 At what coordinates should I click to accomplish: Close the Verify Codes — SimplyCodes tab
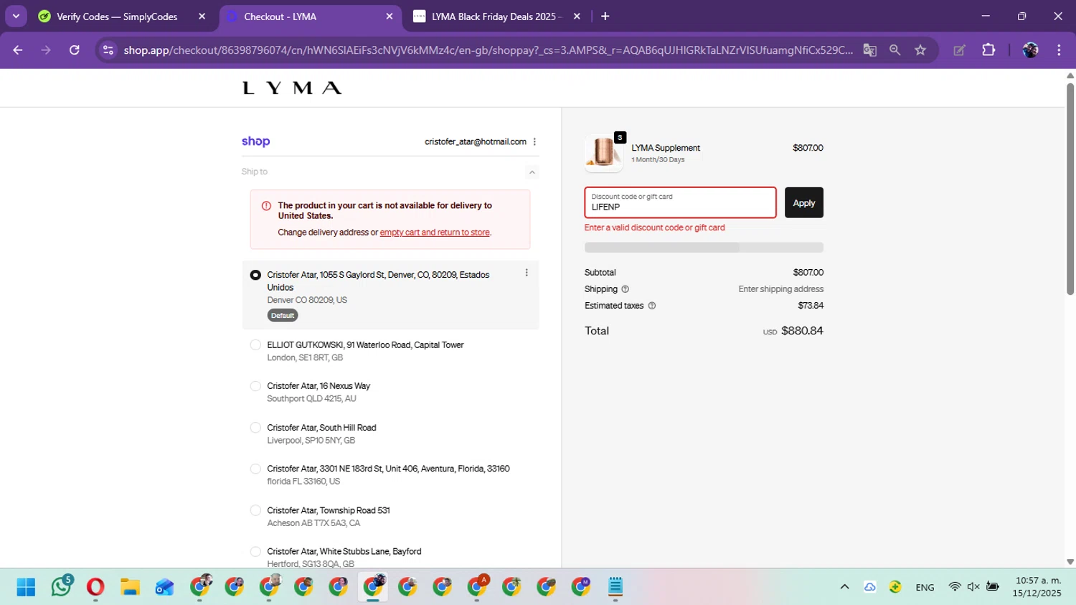click(202, 17)
